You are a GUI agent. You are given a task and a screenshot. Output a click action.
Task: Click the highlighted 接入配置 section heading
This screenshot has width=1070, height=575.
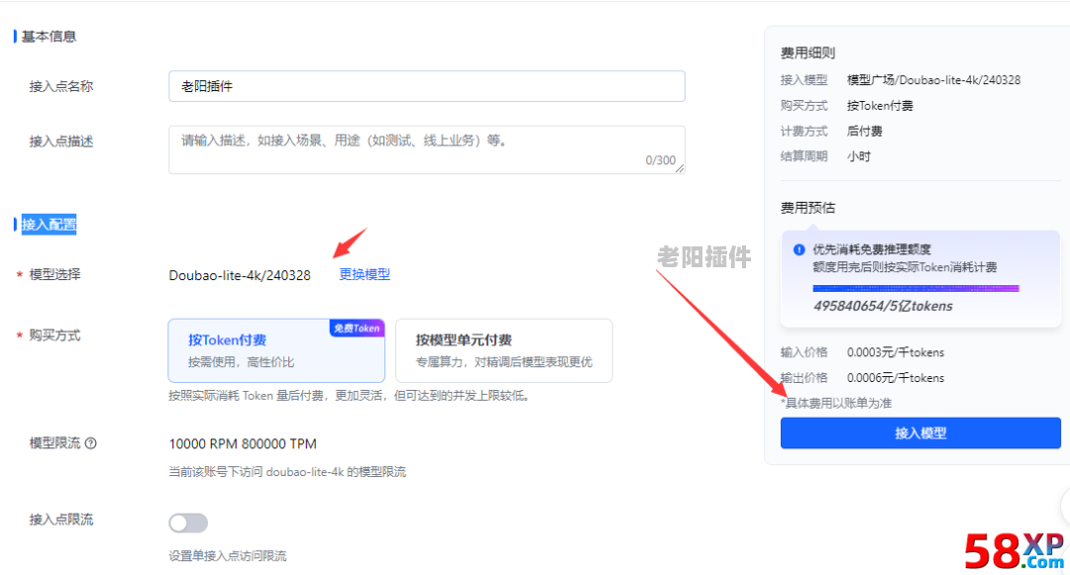click(49, 225)
